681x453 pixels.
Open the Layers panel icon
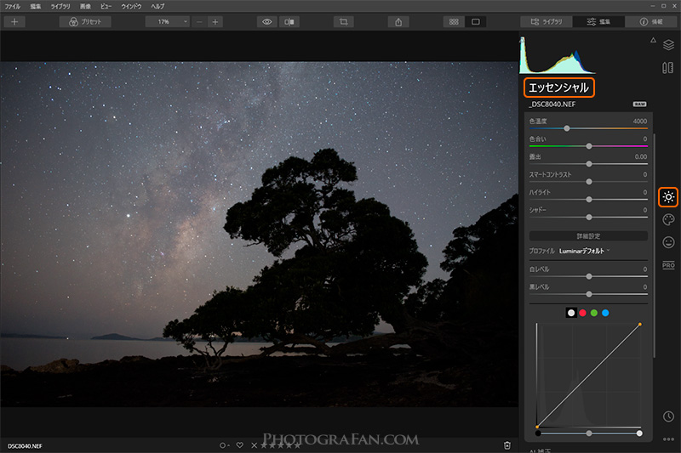[x=668, y=45]
